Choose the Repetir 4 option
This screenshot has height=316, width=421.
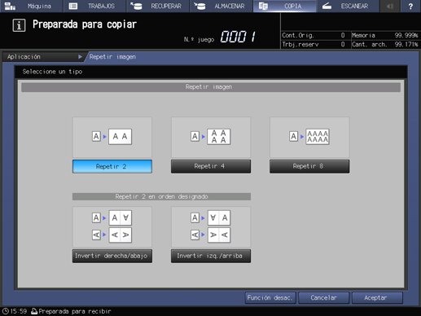211,166
